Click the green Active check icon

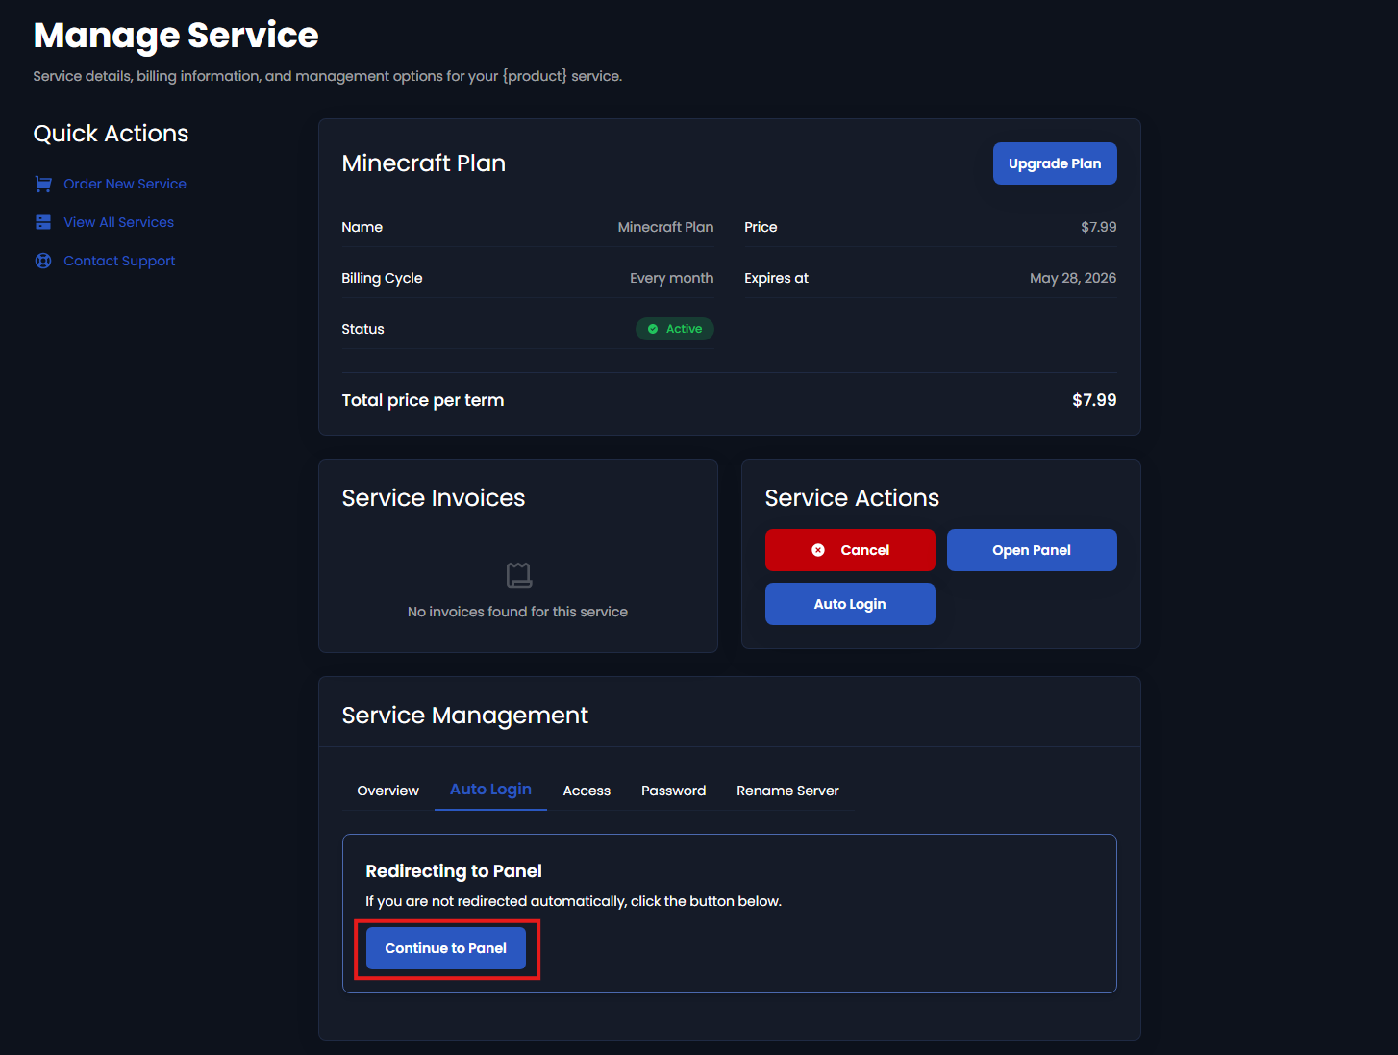pos(653,329)
